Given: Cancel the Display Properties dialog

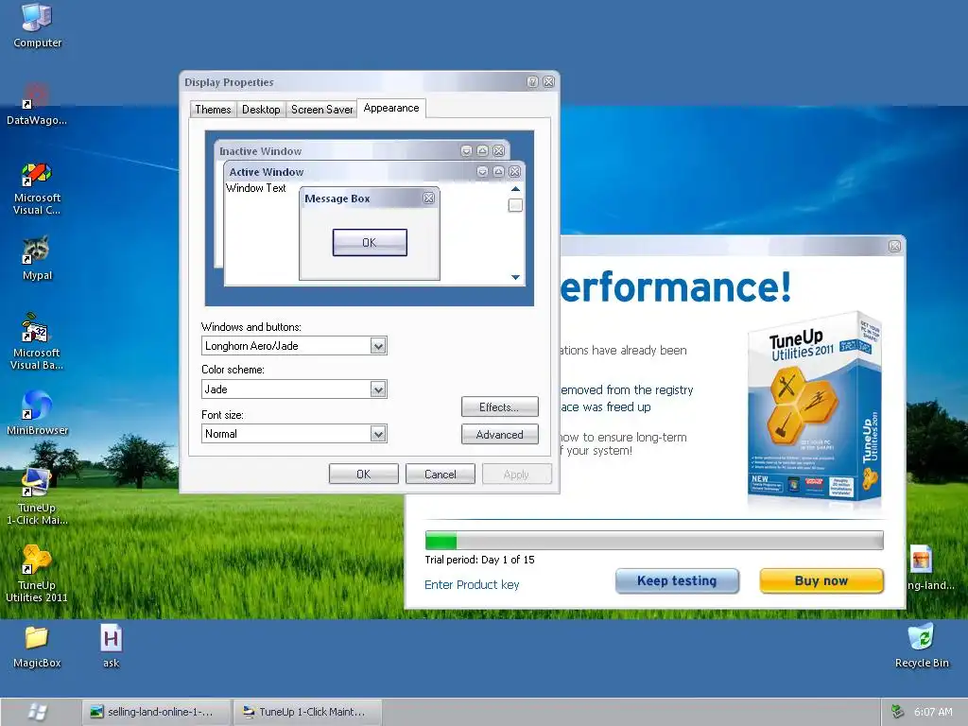Looking at the screenshot, I should (x=441, y=475).
